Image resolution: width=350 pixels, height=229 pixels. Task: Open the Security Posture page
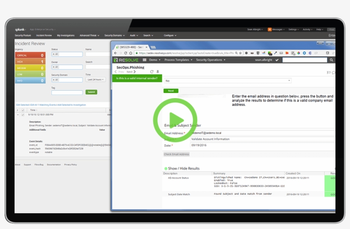(23, 35)
